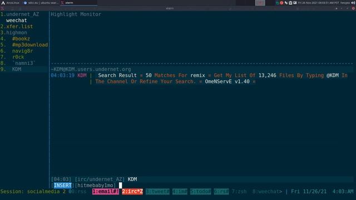Click the INSERT mode indicator
The width and height of the screenshot is (356, 200).
tap(63, 186)
